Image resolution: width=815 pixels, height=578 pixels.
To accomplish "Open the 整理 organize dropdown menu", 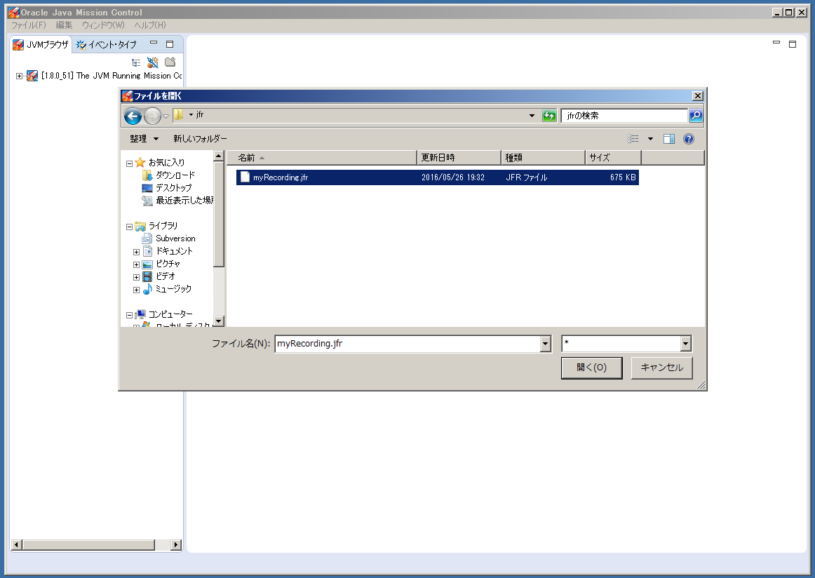I will 143,138.
